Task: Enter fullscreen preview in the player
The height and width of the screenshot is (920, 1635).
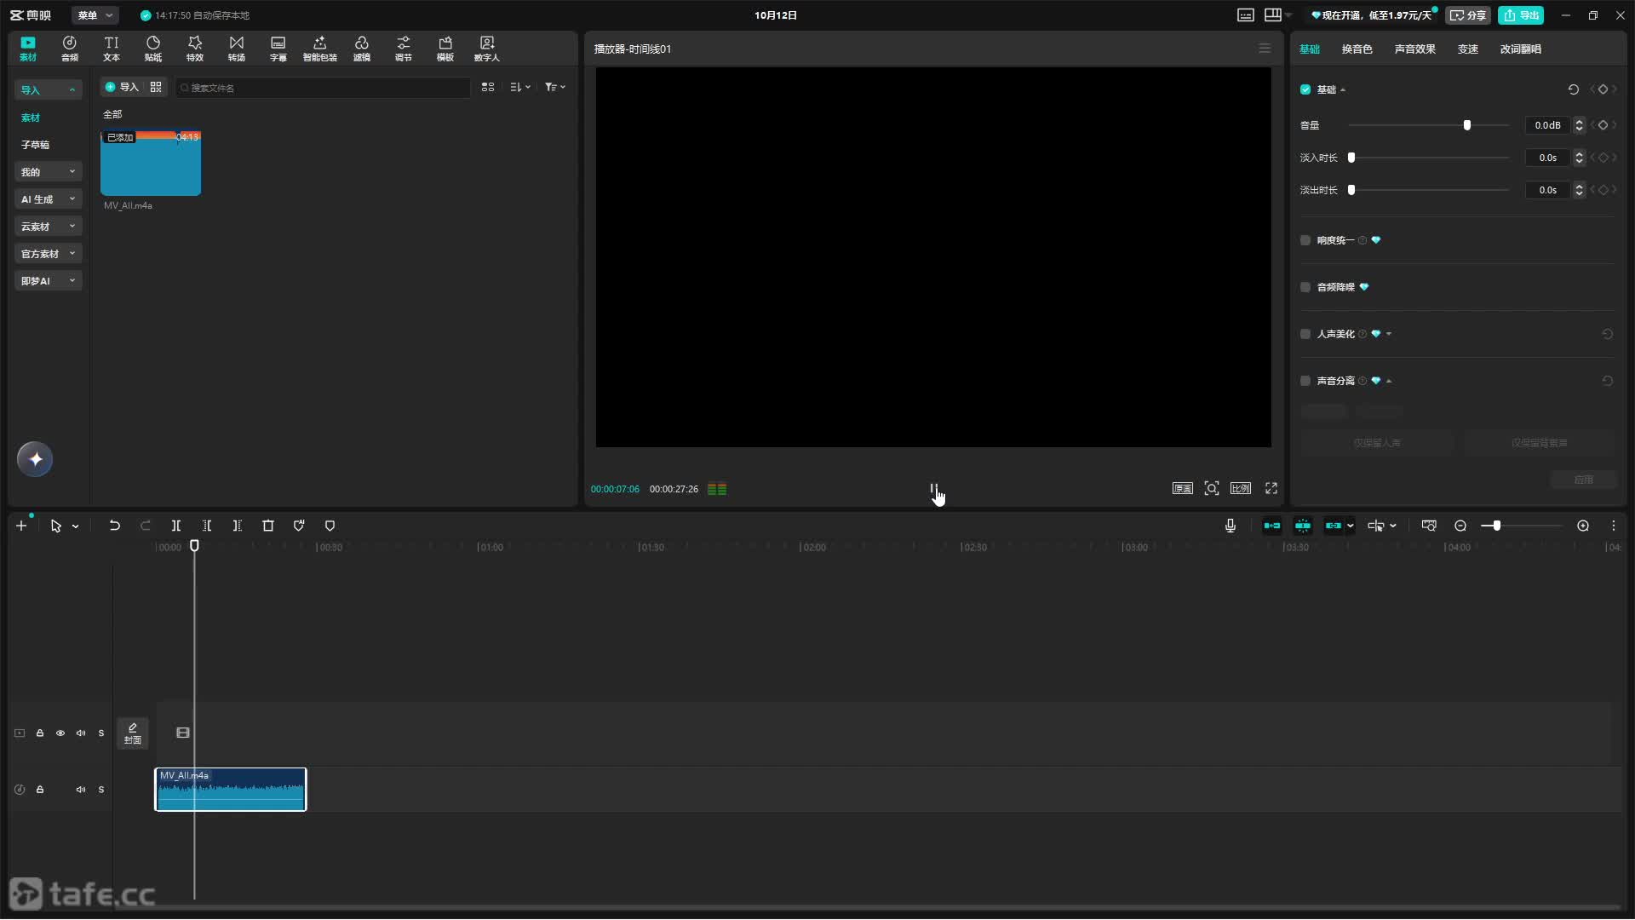Action: [x=1271, y=488]
